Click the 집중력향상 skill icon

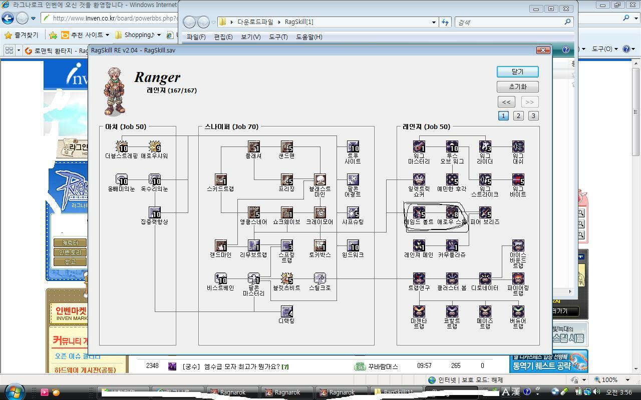coord(154,212)
